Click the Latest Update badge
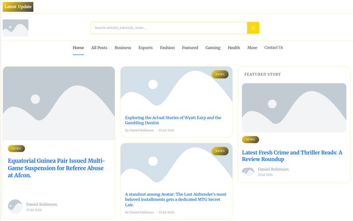This screenshot has width=353, height=221. 18,7
